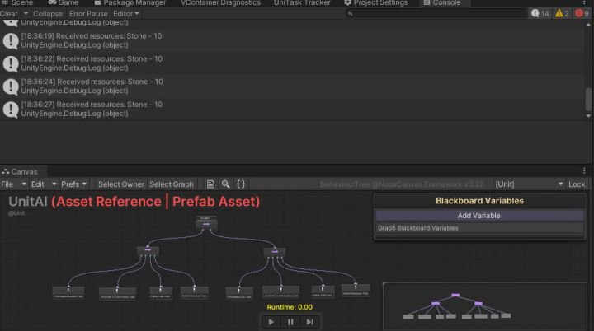Select the 18:36:22 Received resources log entry
Viewport: 594px width, 331px height.
[x=292, y=63]
